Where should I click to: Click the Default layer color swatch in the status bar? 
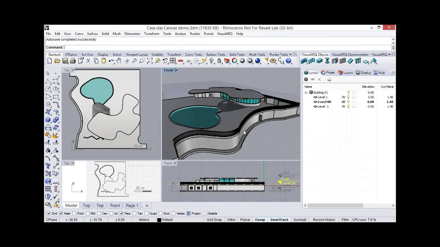[159, 220]
